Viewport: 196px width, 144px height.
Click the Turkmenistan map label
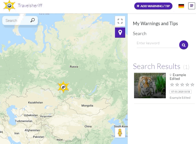pos(24,121)
